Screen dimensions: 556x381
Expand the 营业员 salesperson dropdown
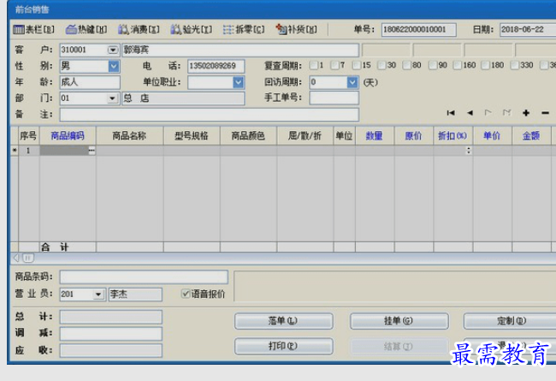pos(98,295)
